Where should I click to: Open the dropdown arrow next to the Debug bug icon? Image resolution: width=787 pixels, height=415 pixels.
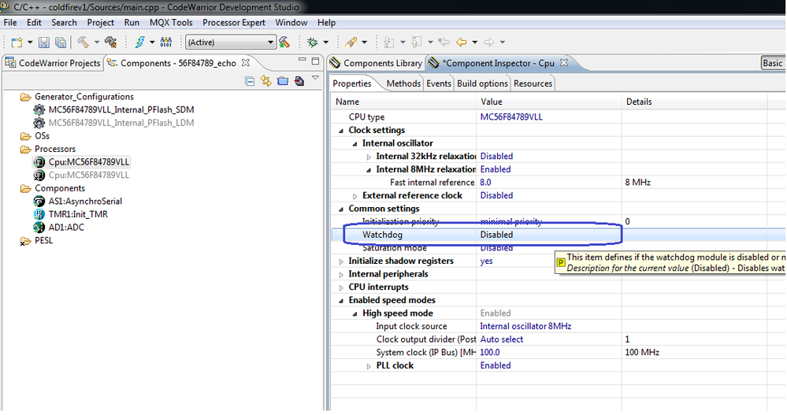point(325,43)
